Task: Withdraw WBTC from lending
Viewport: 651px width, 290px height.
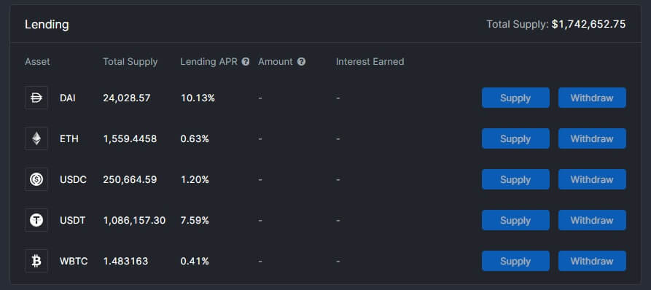Action: pyautogui.click(x=592, y=261)
